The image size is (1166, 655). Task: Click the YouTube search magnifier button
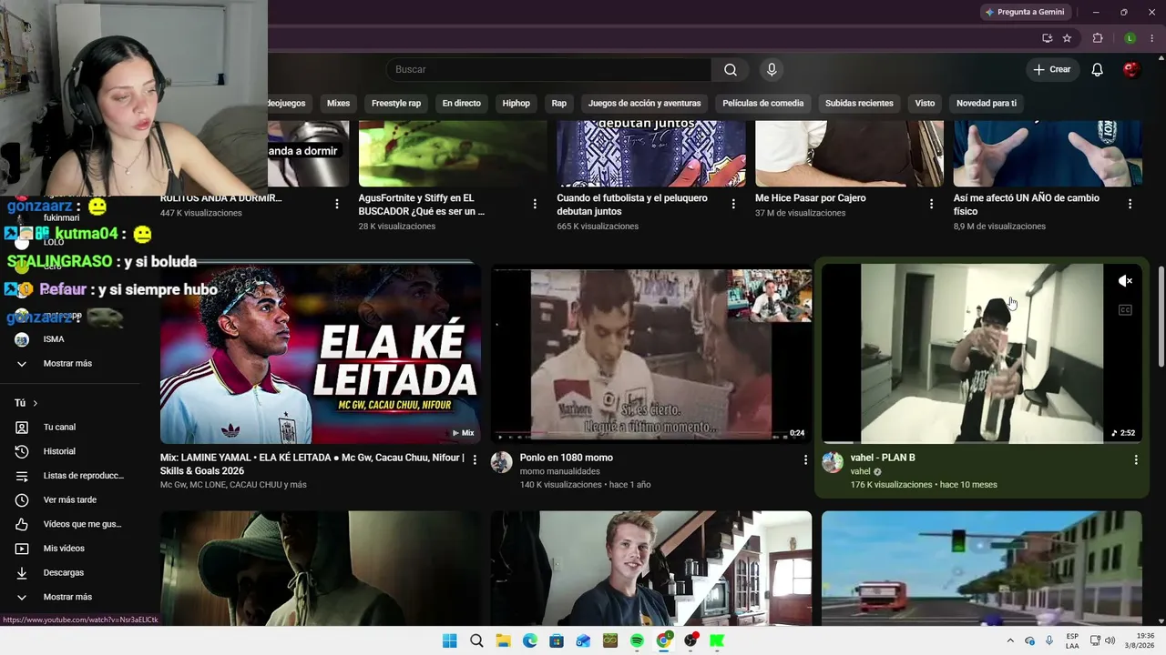click(x=731, y=70)
